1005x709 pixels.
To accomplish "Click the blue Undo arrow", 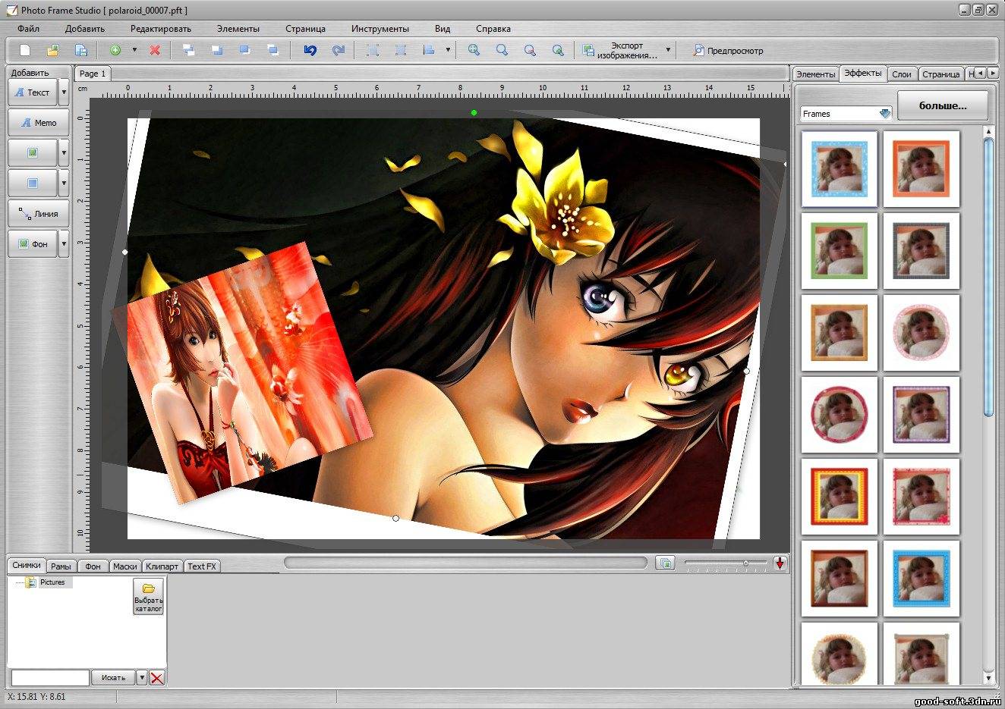I will coord(310,50).
